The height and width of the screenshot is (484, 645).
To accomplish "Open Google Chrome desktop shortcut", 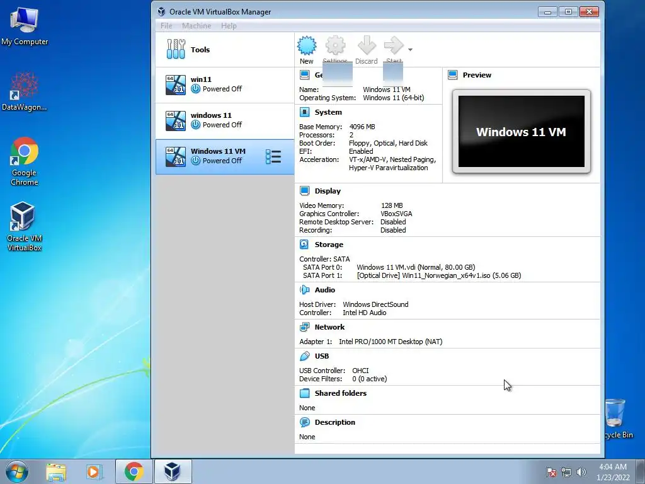I will click(x=25, y=161).
